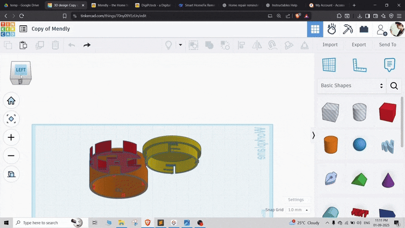Open the Notes tool
This screenshot has height=228, width=405.
[389, 65]
